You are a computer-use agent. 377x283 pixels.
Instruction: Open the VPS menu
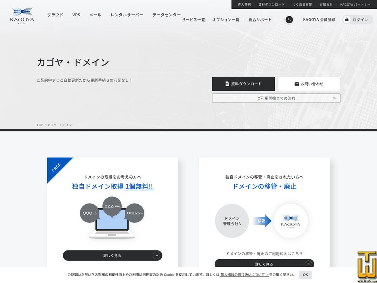click(76, 15)
